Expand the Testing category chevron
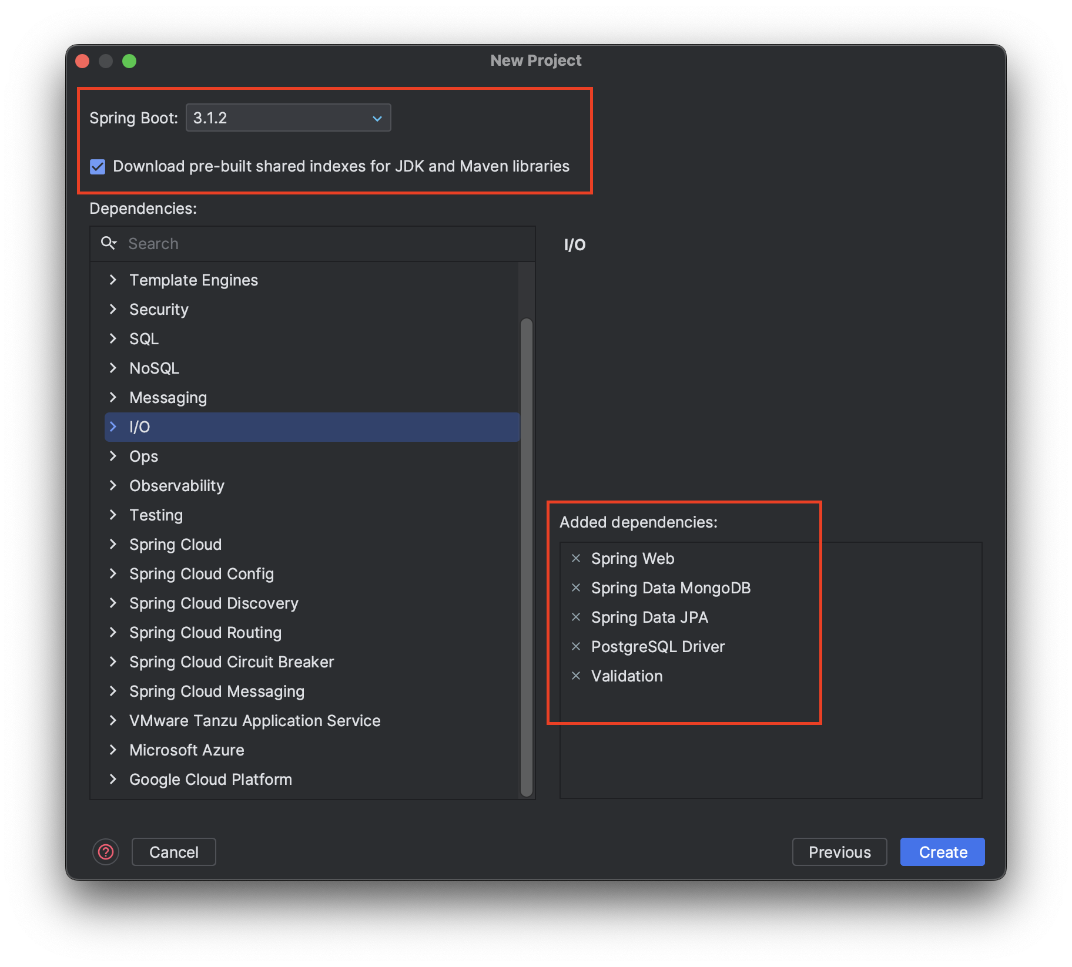 click(x=113, y=515)
